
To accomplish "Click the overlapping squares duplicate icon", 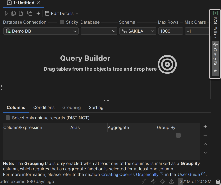I will 30,14.
